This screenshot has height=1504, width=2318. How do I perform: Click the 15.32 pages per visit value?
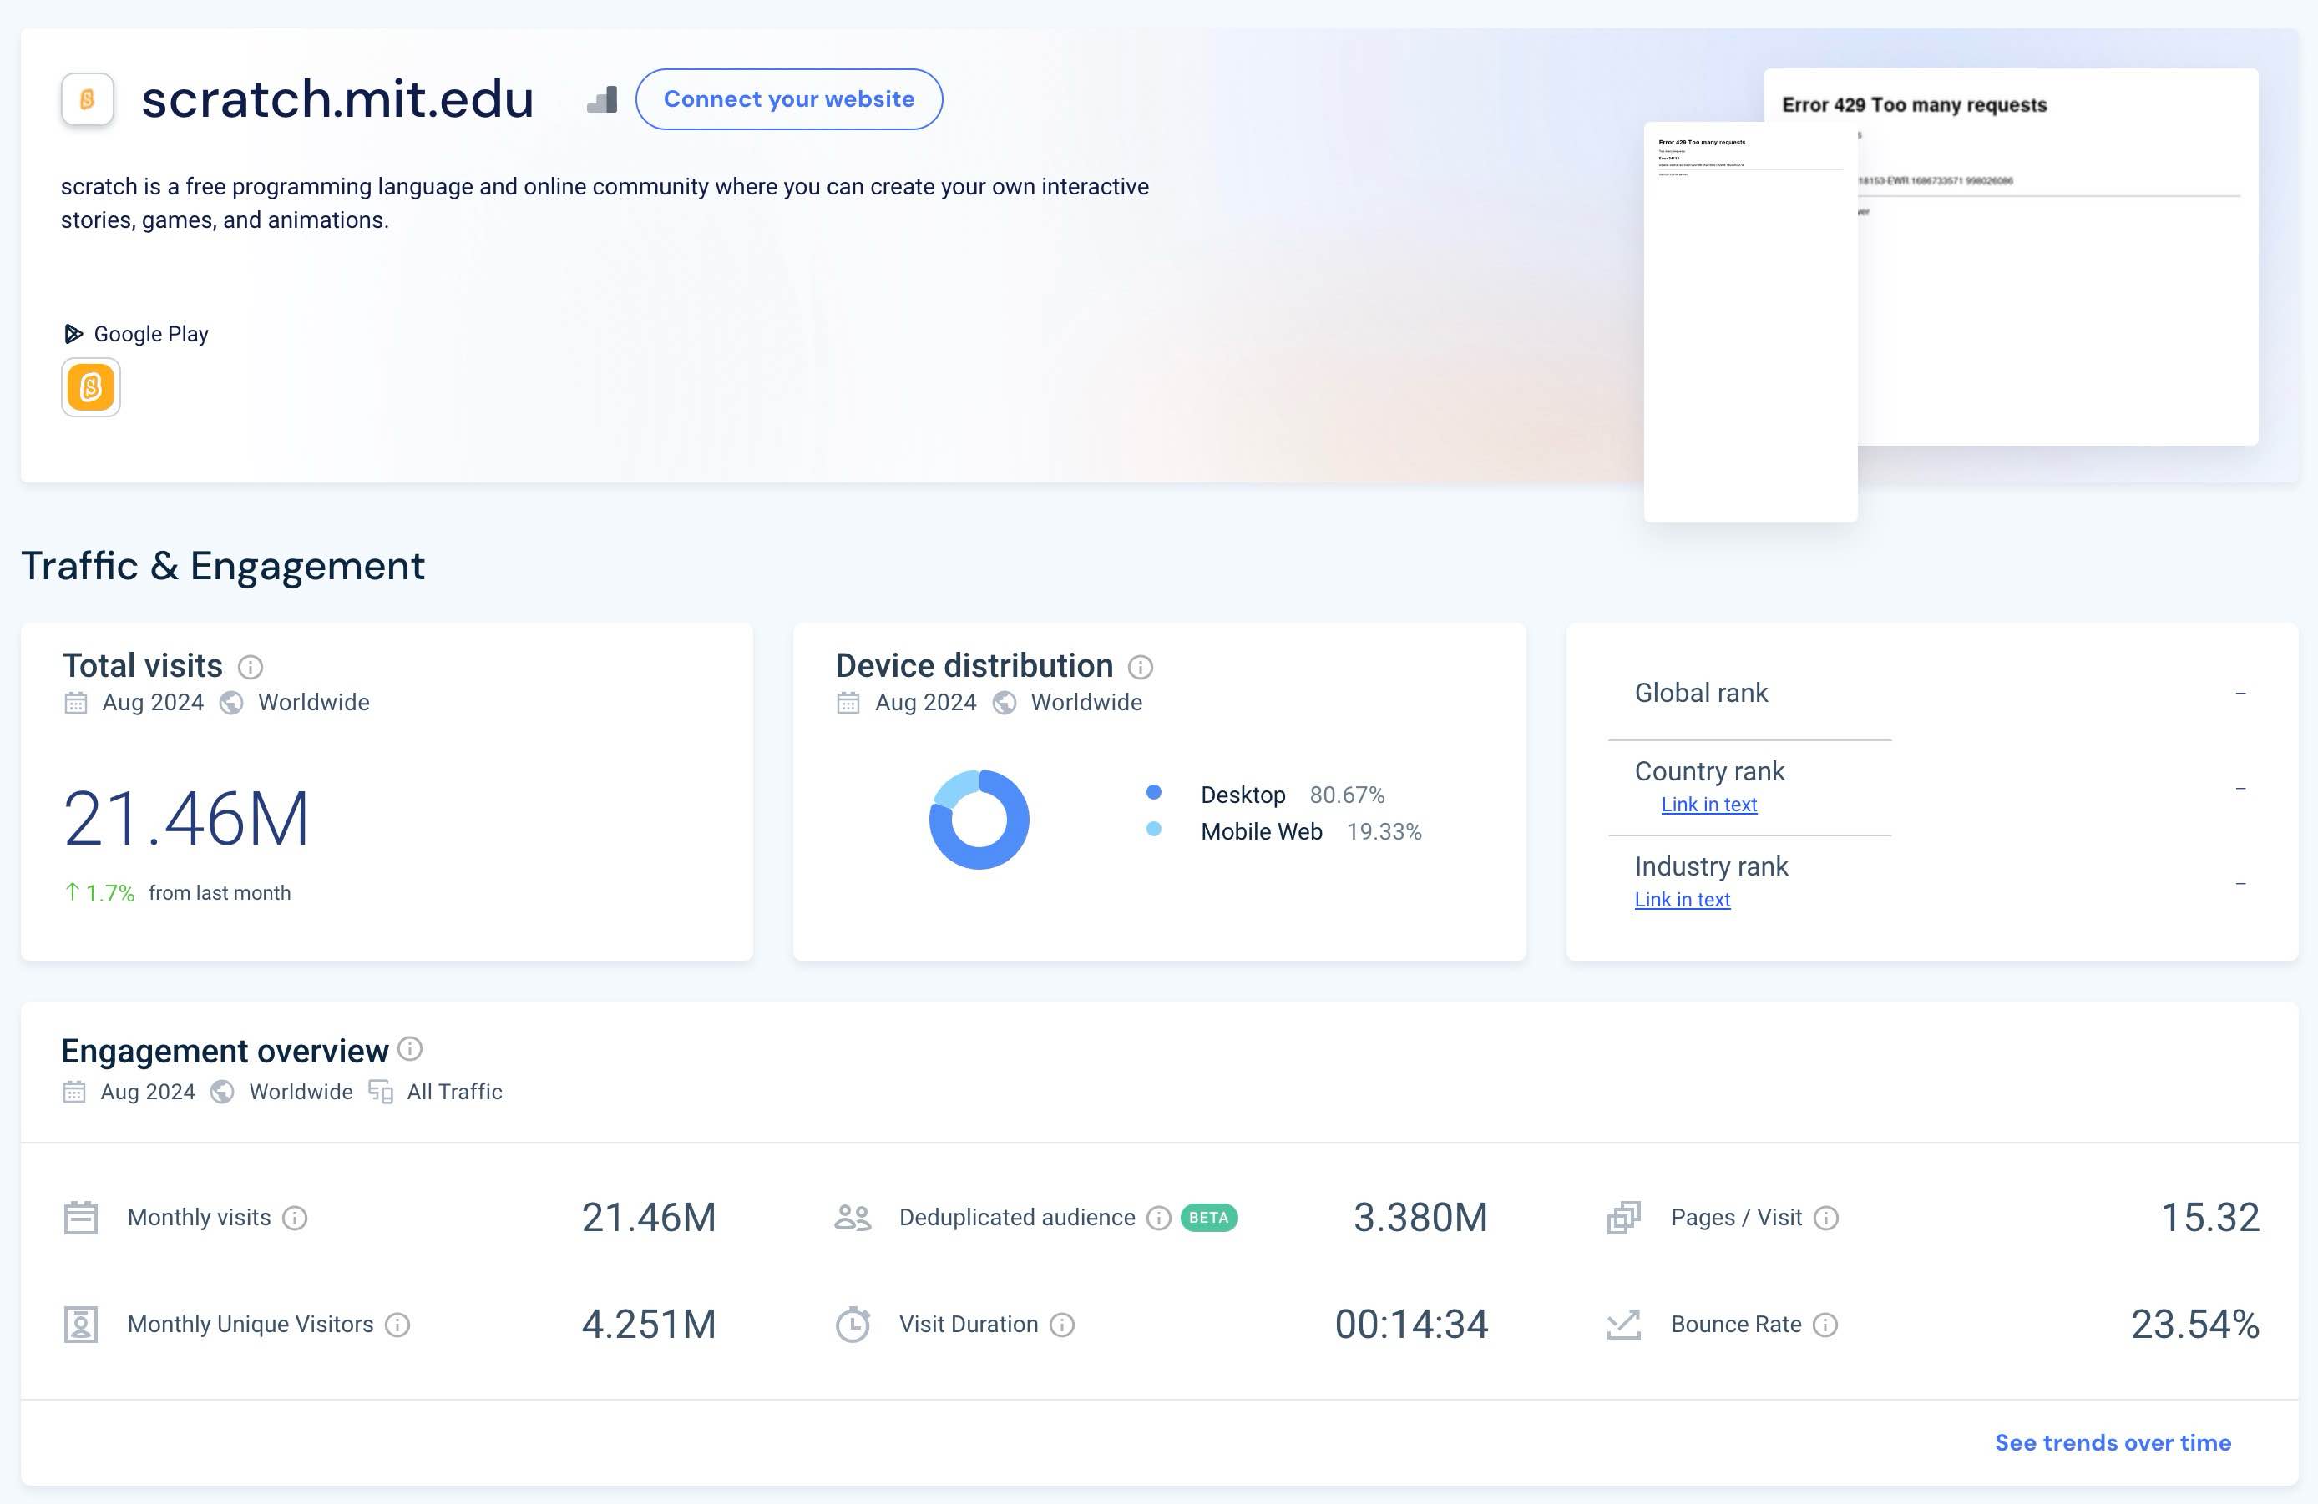tap(2210, 1218)
